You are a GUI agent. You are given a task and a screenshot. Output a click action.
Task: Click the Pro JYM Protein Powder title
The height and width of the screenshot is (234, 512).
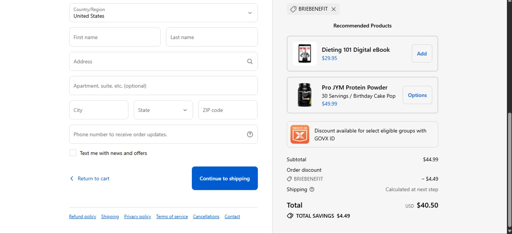coord(355,87)
